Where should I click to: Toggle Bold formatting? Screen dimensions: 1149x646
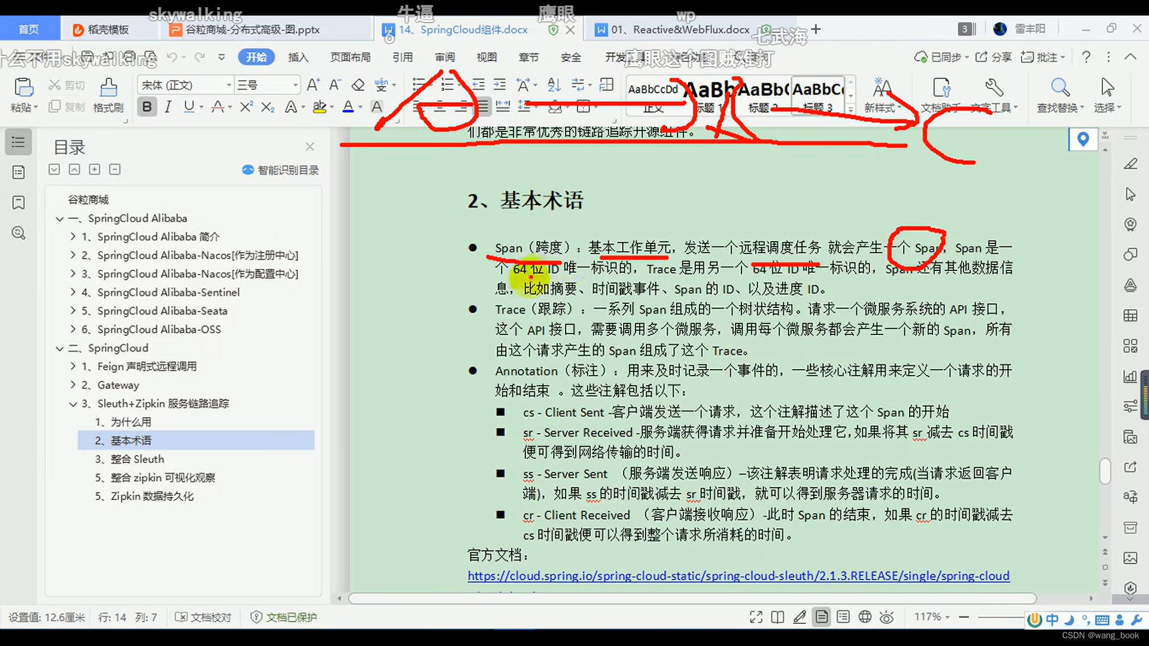coord(147,107)
